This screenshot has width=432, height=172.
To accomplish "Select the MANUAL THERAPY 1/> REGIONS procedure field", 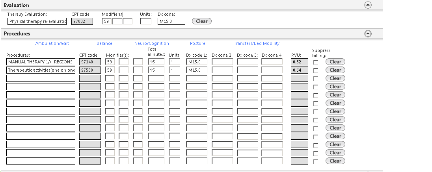I will point(41,62).
